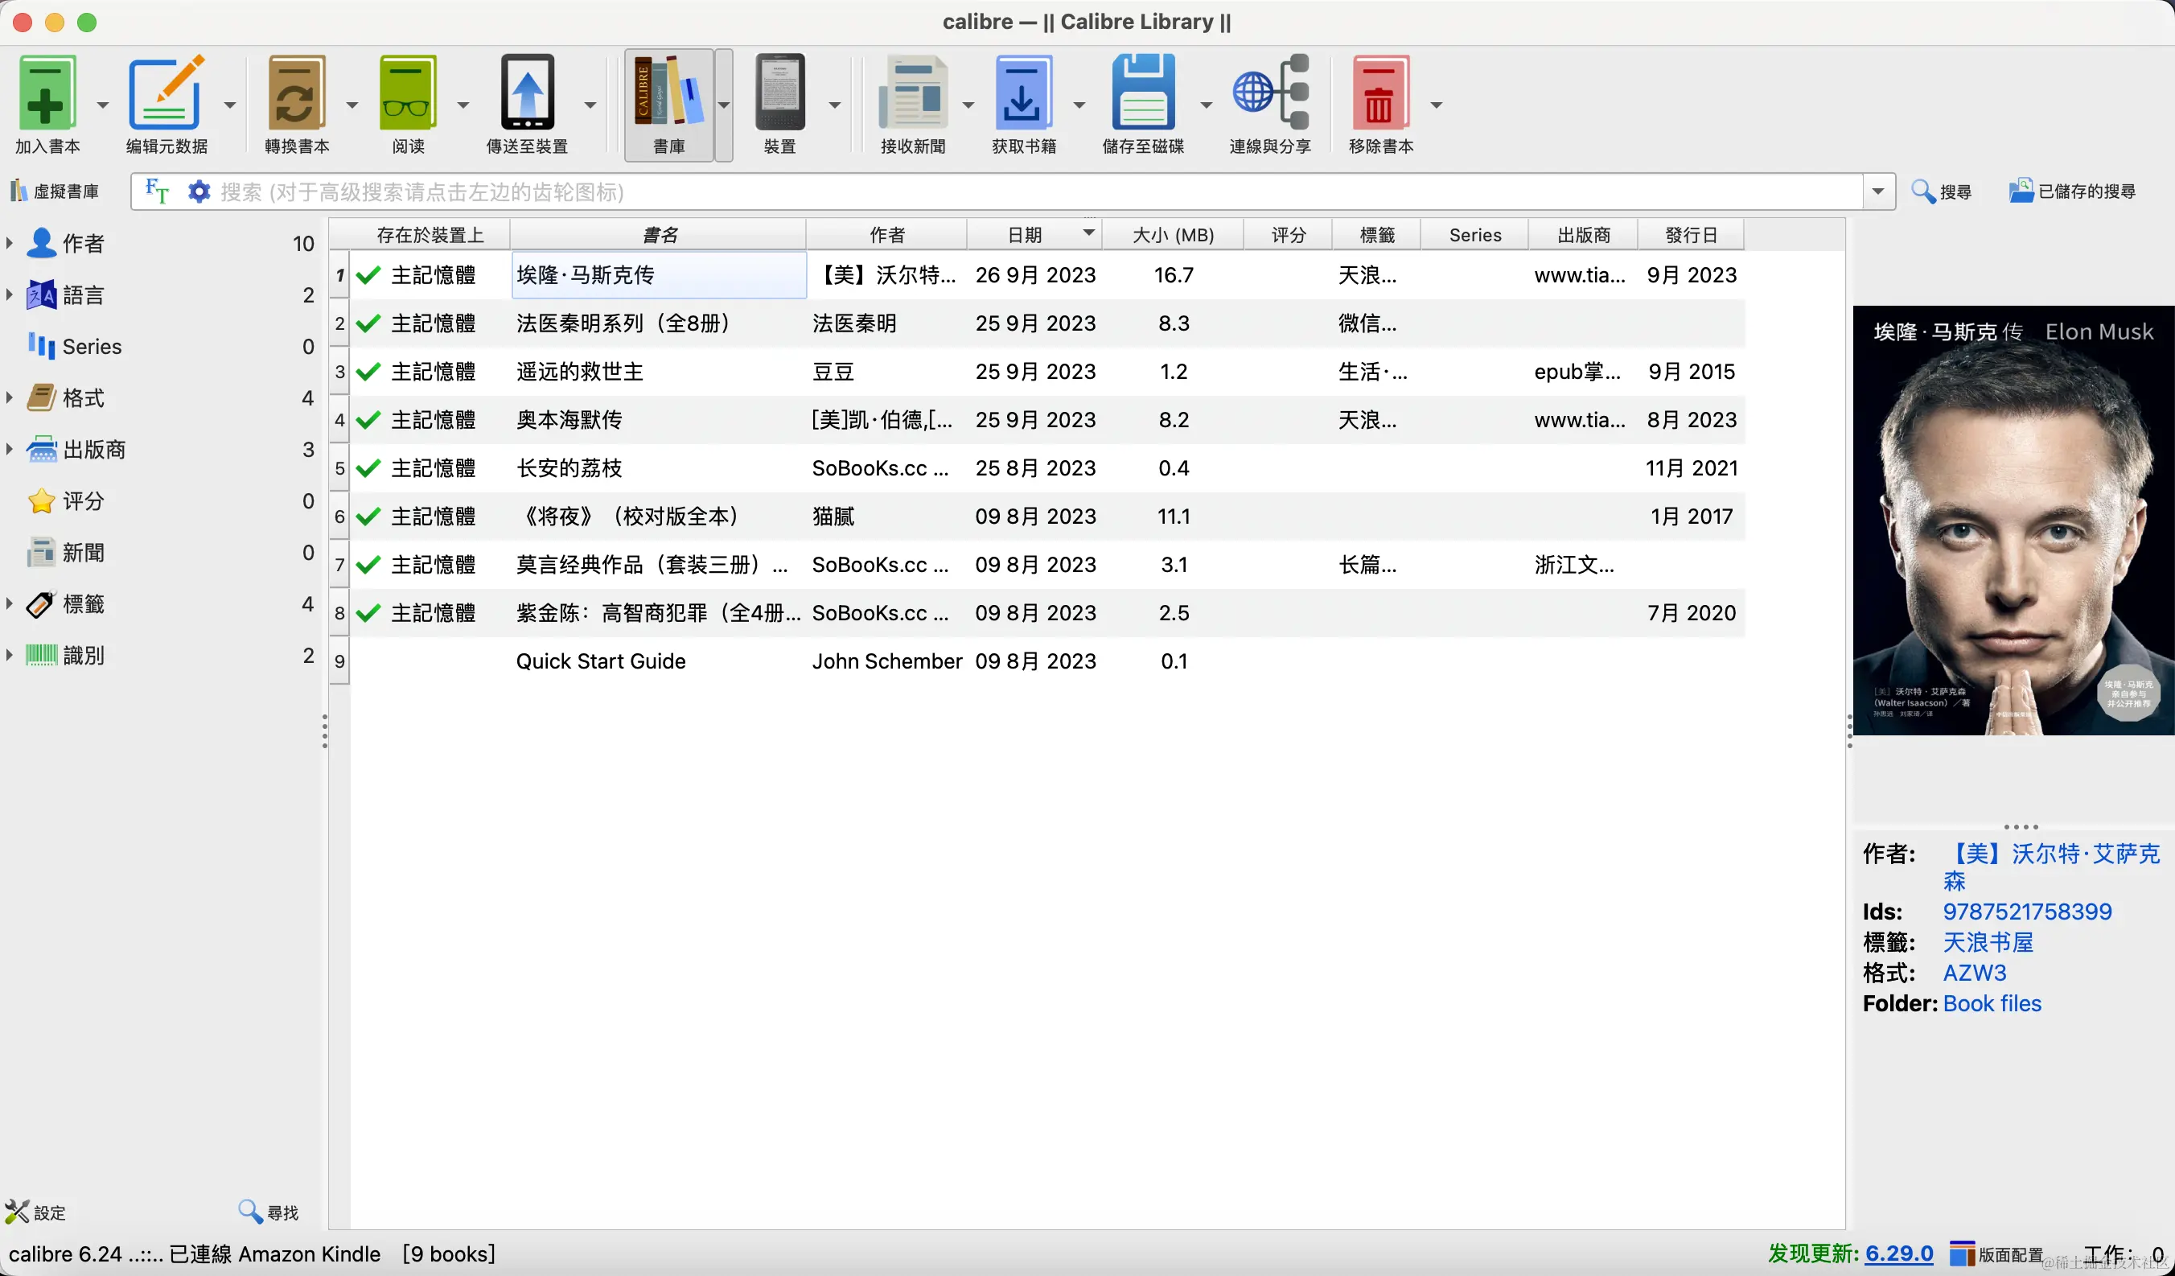Expand the Tags (標籤) category

(x=10, y=603)
